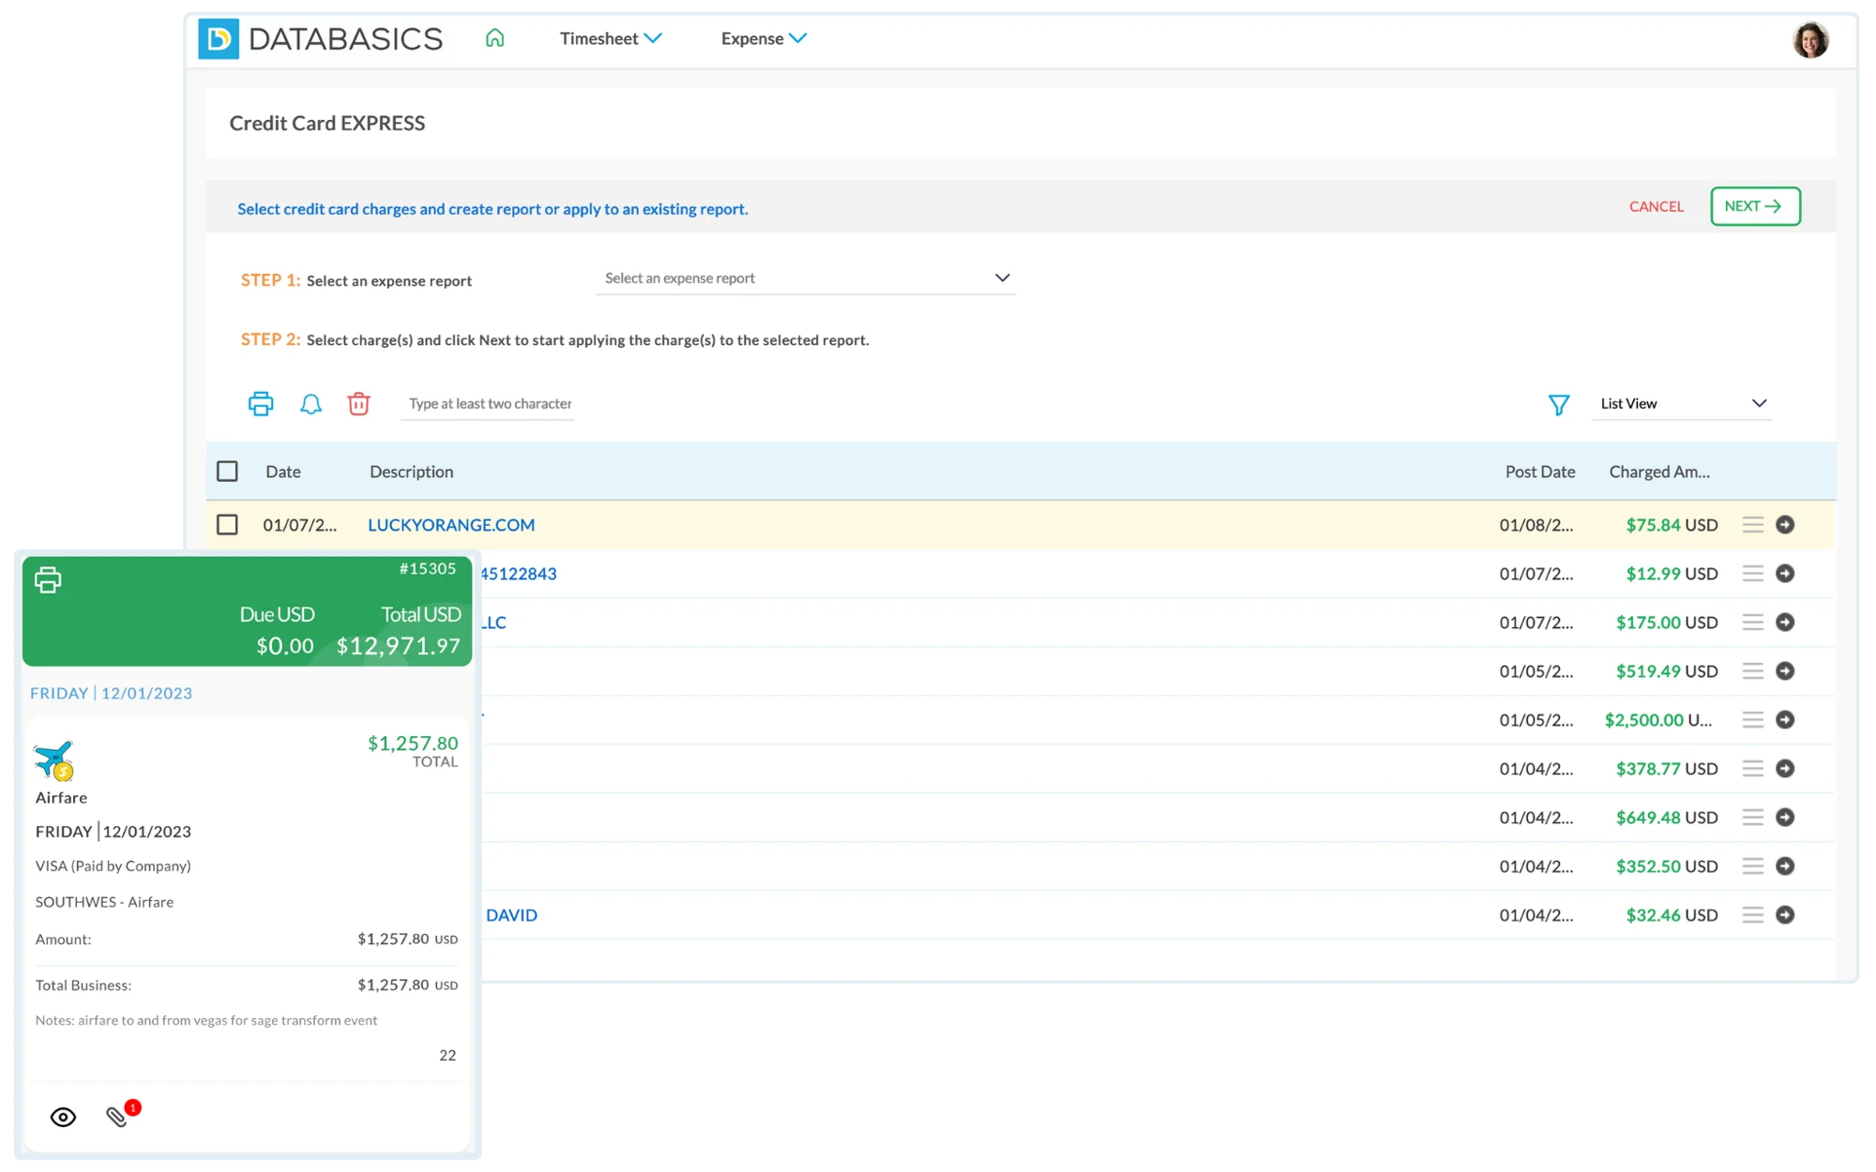Click the CANCEL link

point(1656,206)
